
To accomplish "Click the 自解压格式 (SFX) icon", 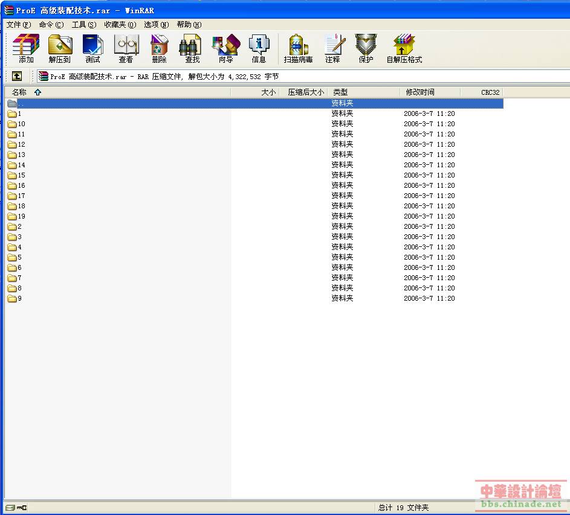I will coord(404,48).
